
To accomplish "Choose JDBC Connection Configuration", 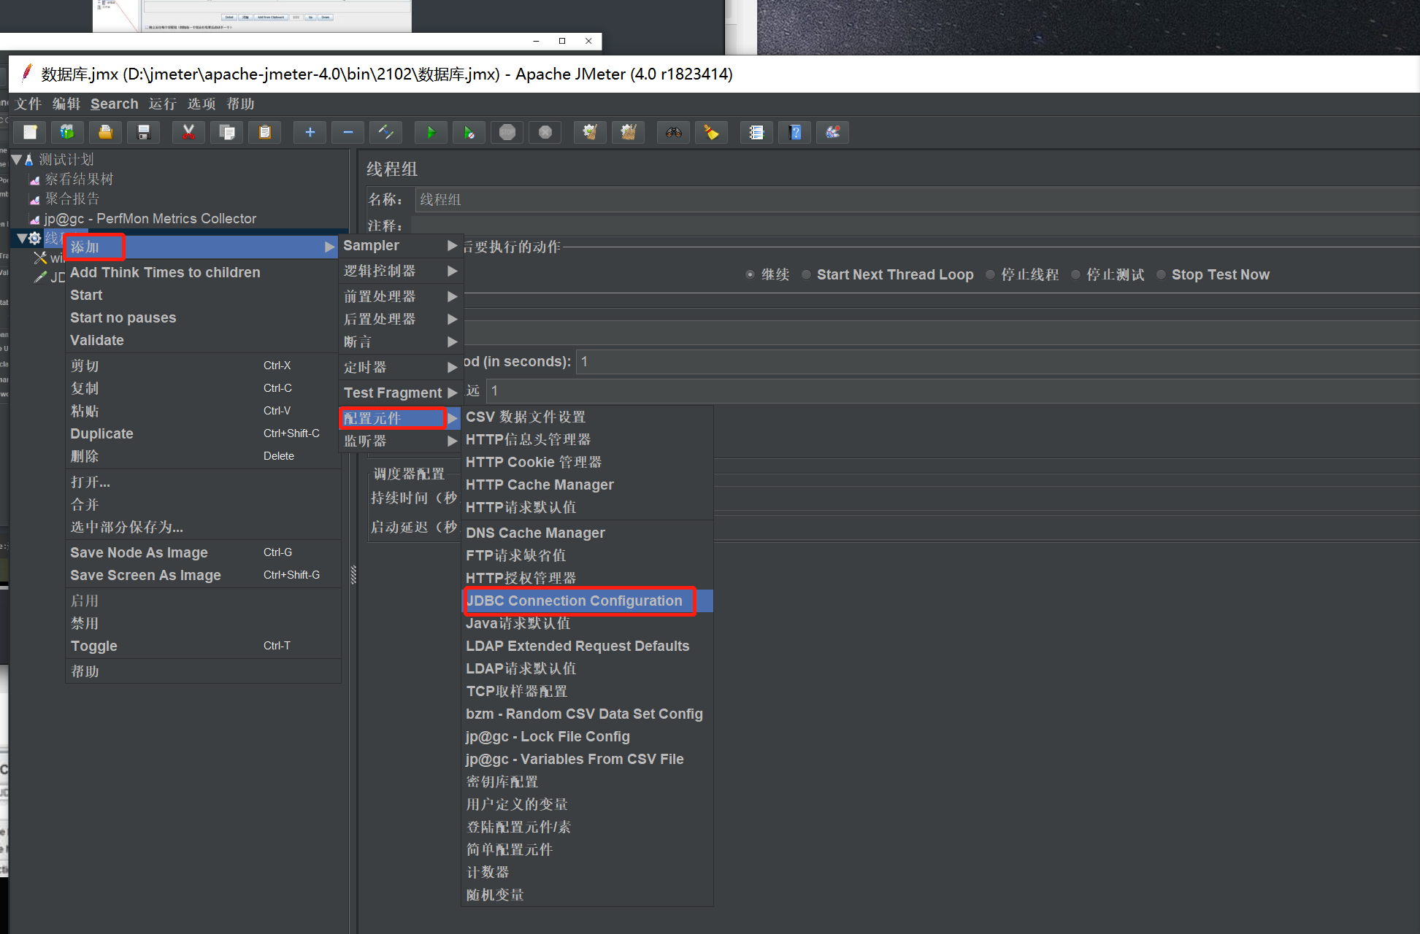I will [575, 601].
